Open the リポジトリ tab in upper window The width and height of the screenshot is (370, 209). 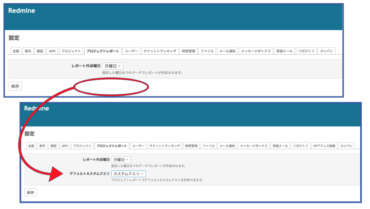tap(306, 51)
